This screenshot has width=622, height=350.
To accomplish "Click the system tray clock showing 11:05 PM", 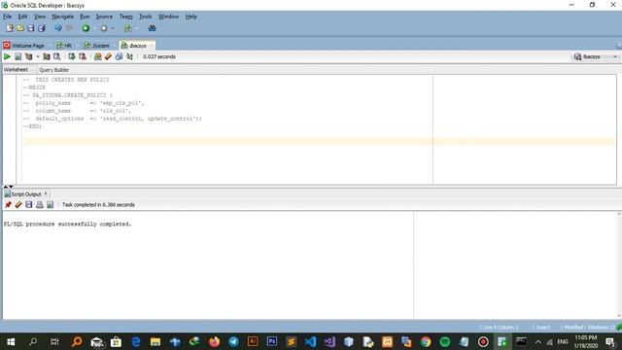I will coord(586,341).
